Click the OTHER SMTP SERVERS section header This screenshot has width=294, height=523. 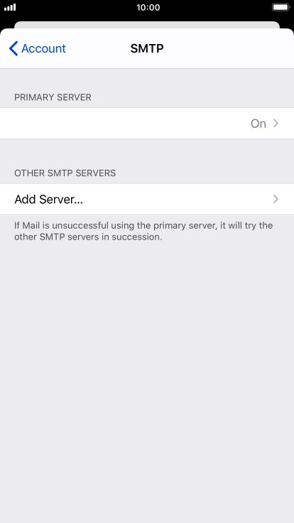tap(65, 173)
